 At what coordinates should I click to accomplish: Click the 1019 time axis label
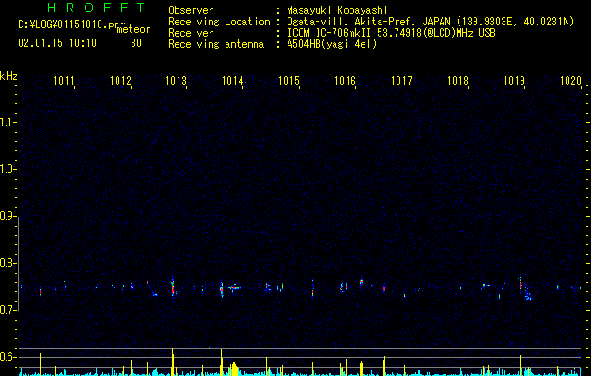tap(514, 81)
